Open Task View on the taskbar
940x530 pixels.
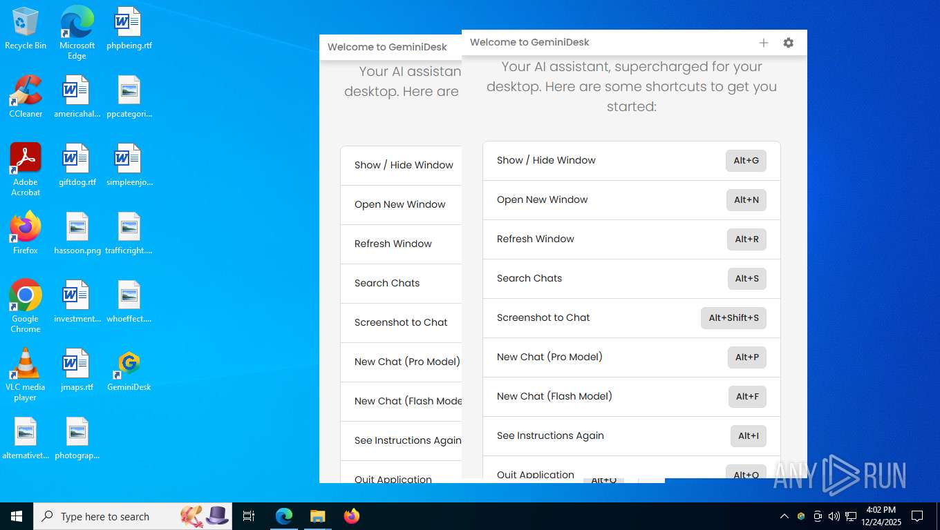(249, 516)
